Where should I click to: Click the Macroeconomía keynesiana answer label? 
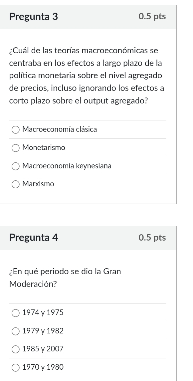click(67, 166)
